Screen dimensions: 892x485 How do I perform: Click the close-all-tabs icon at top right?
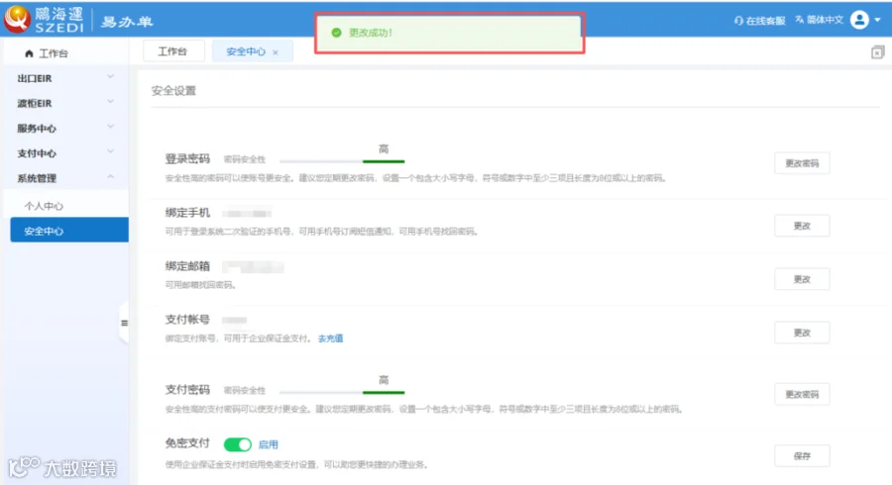pos(877,52)
